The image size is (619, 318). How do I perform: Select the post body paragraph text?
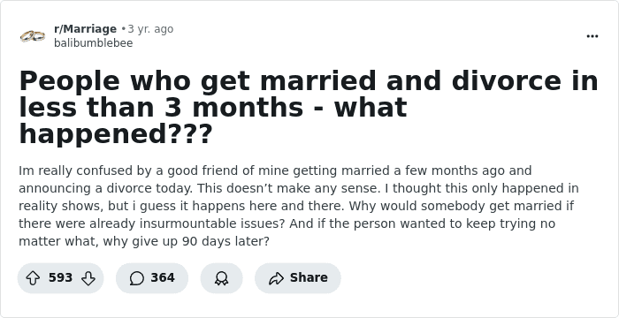299,206
